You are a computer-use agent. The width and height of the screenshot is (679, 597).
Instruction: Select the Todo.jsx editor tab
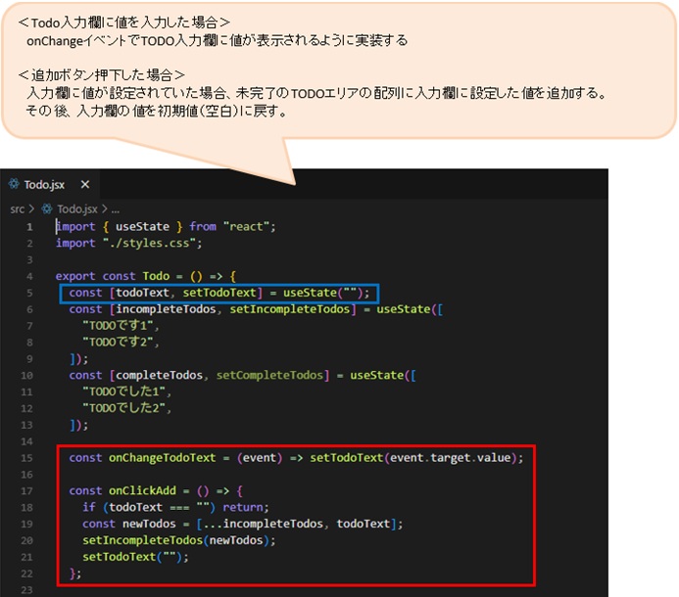tap(50, 185)
